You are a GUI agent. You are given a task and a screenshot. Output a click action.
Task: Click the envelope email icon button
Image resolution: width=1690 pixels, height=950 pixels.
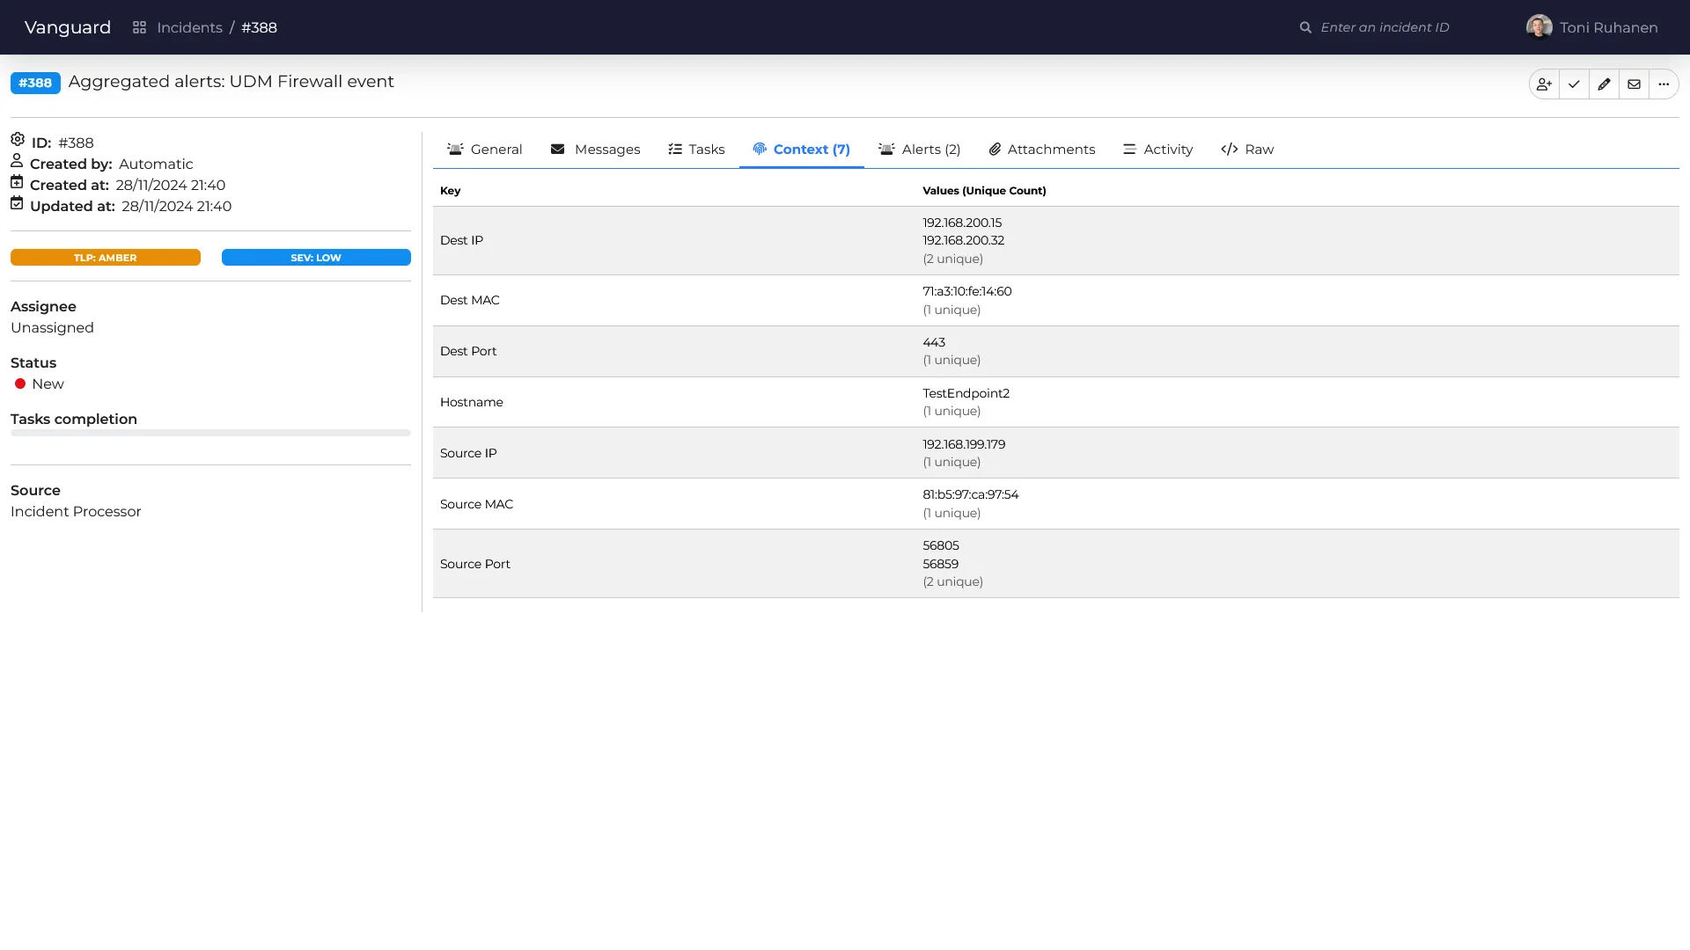click(x=1634, y=84)
